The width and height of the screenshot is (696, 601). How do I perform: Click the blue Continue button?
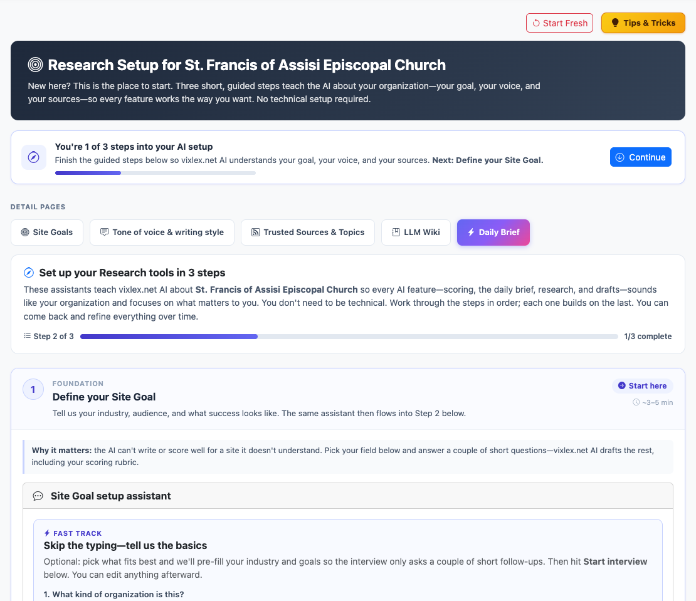[640, 157]
